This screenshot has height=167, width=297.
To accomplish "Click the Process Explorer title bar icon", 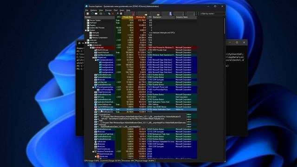I will pyautogui.click(x=87, y=6).
